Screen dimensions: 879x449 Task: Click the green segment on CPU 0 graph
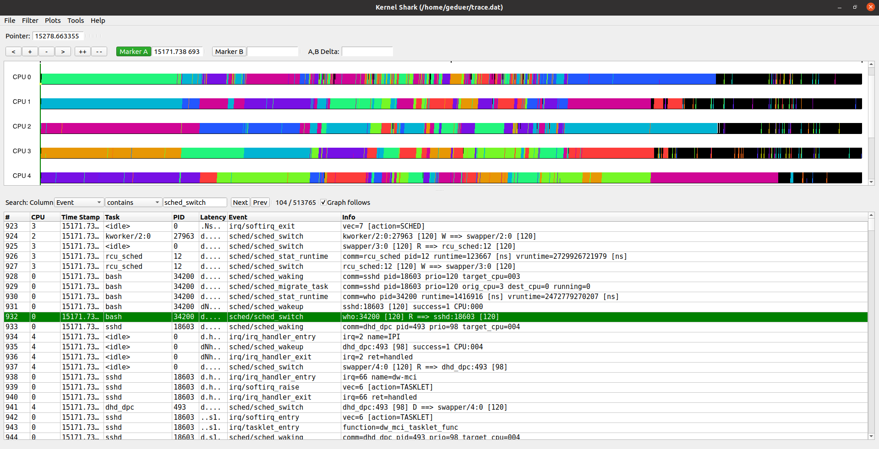109,79
